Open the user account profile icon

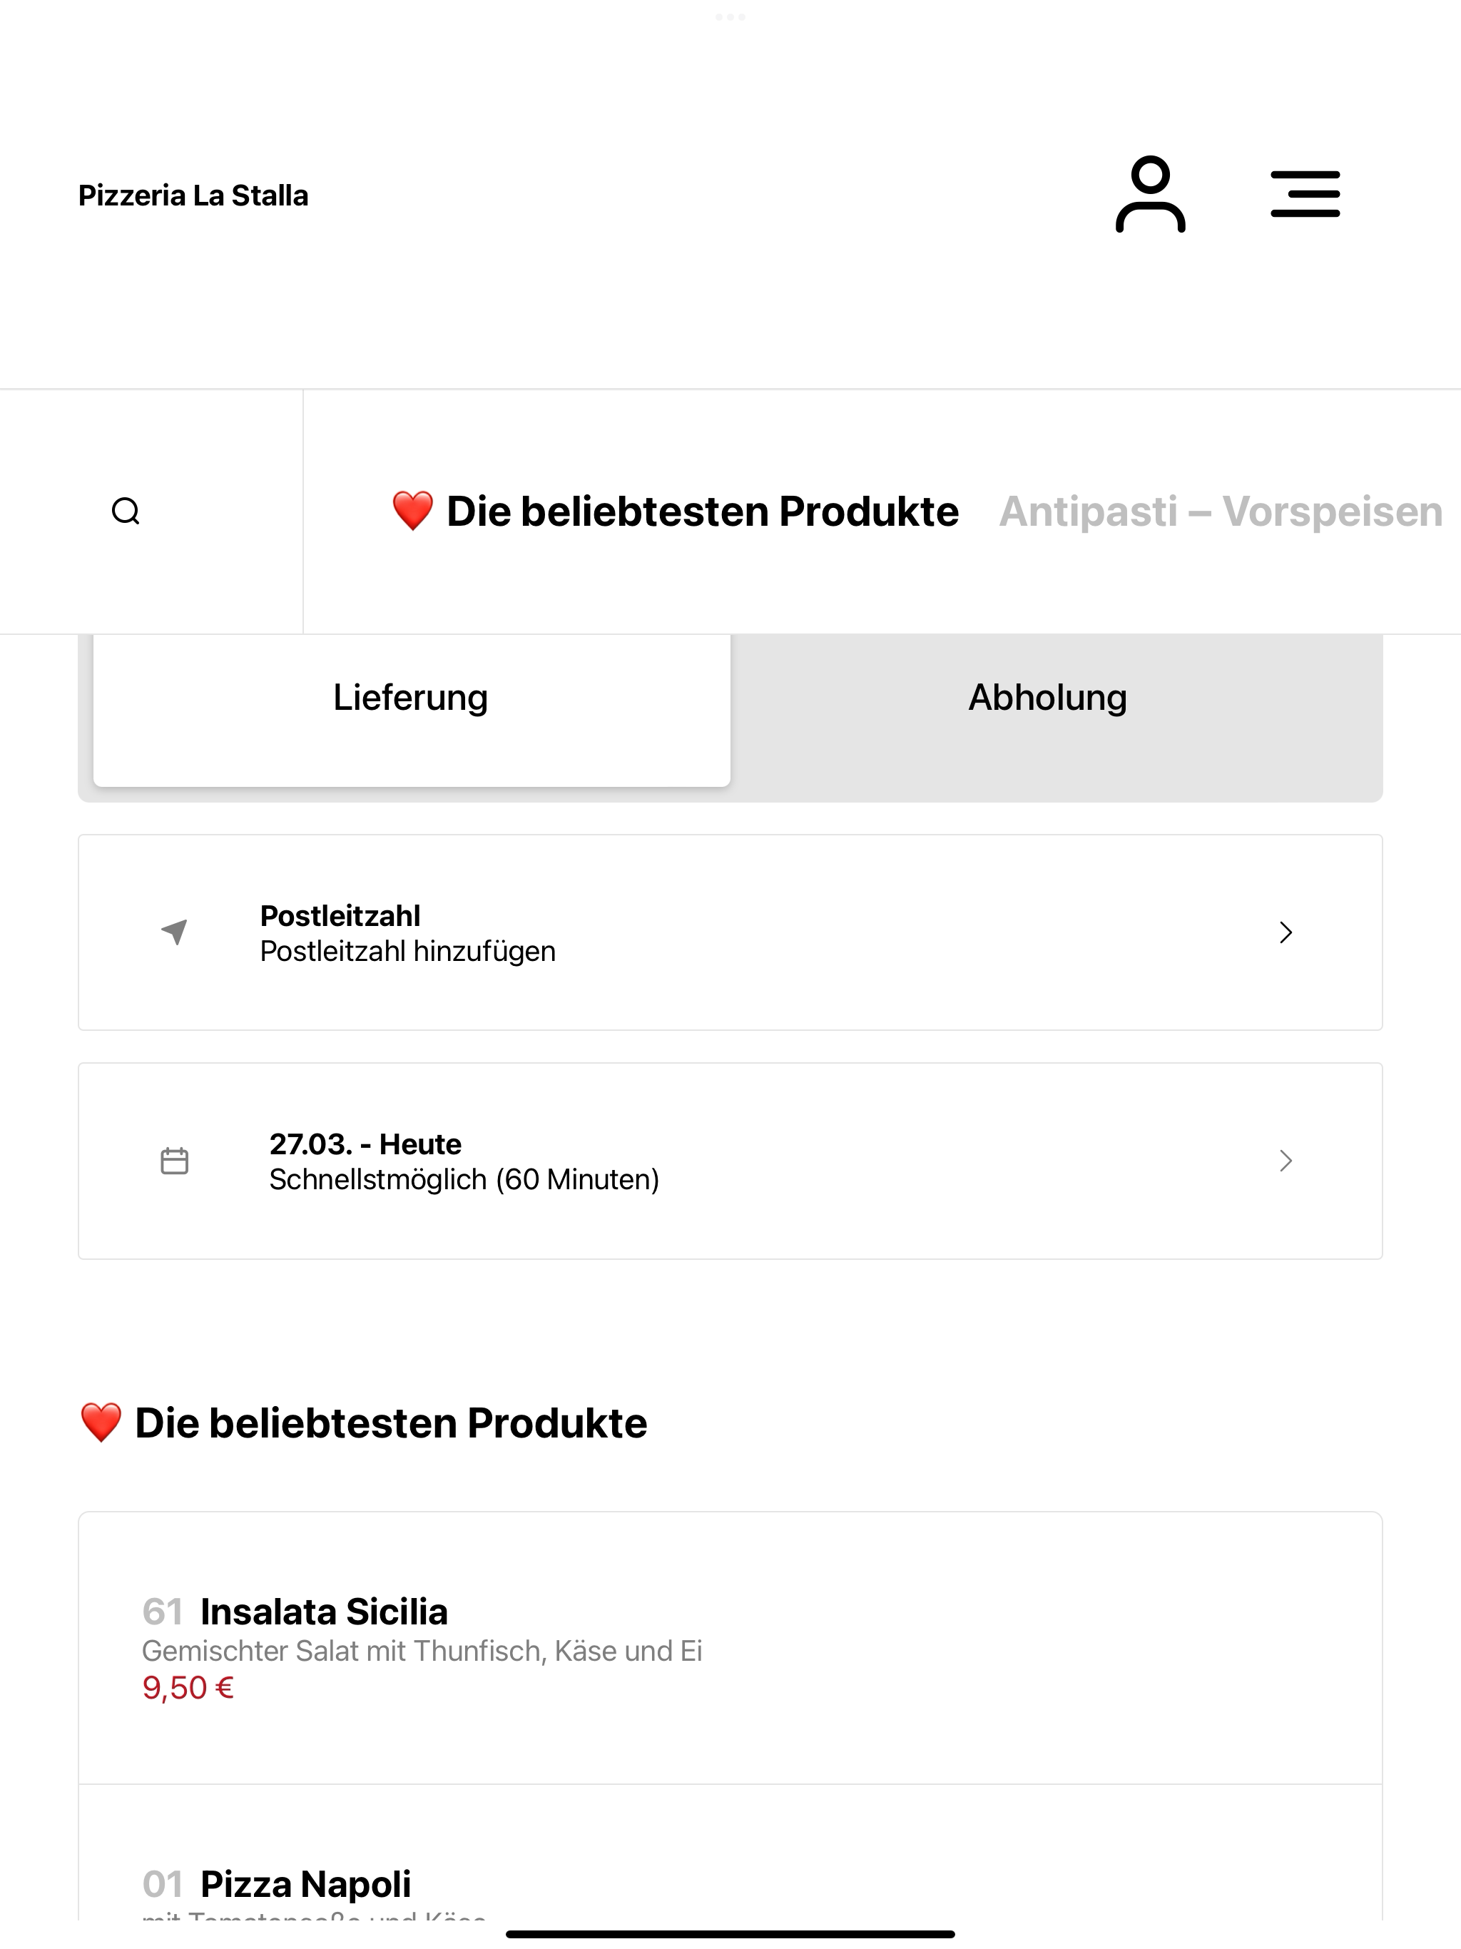point(1150,194)
